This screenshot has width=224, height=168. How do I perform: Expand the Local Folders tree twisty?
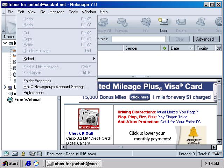pos(5,87)
